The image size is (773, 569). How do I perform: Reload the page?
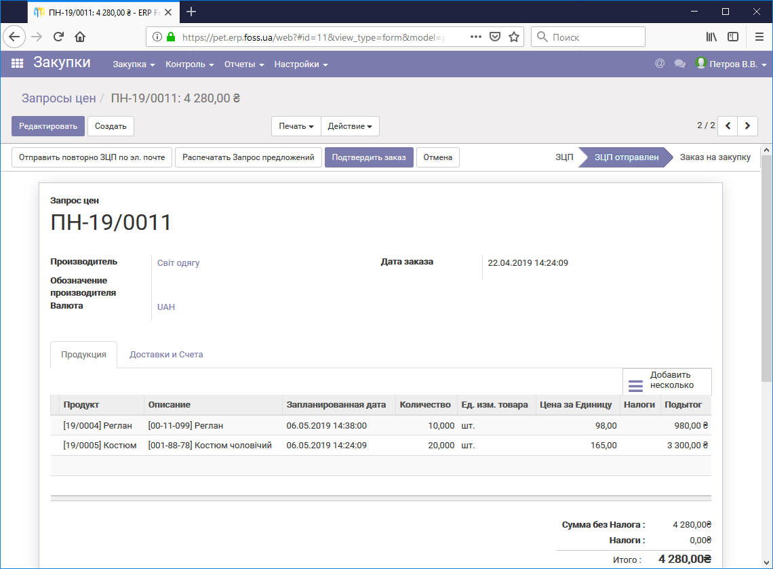58,37
